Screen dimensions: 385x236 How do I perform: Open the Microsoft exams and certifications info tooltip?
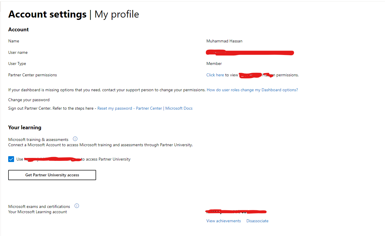point(76,206)
